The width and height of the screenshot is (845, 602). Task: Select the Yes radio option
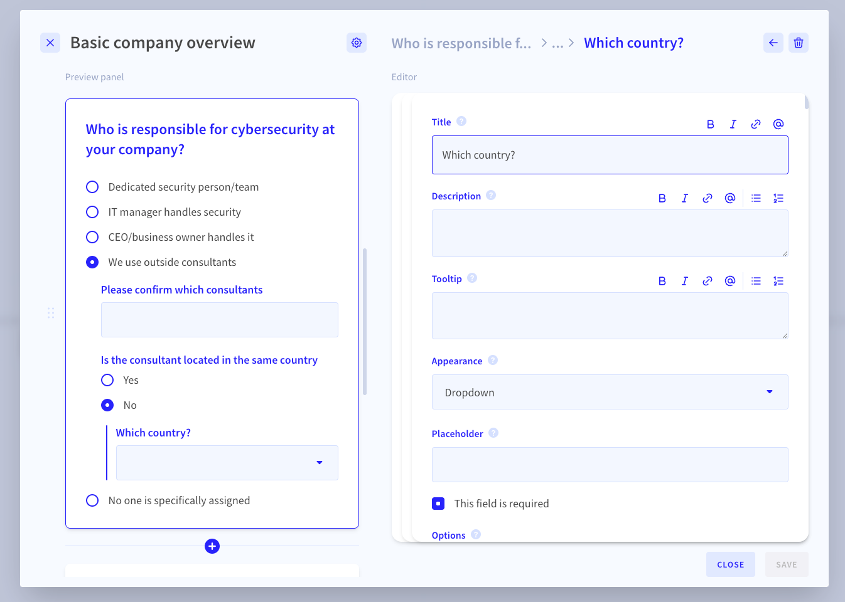tap(107, 379)
